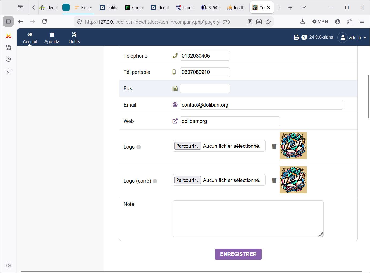Open browser downloads icon
The height and width of the screenshot is (273, 370).
(302, 21)
